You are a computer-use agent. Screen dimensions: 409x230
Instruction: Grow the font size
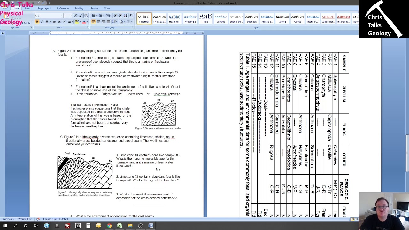point(75,16)
